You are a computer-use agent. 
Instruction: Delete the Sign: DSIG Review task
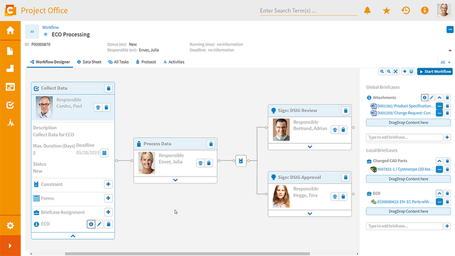pyautogui.click(x=345, y=111)
